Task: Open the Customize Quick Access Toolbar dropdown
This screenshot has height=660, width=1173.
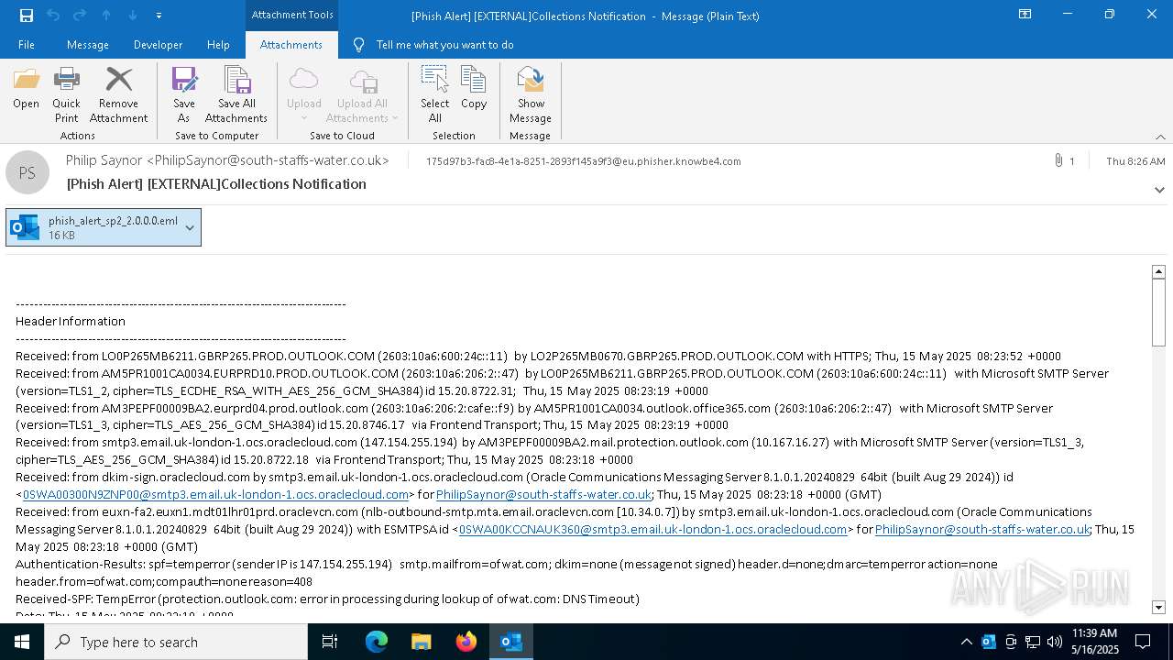Action: click(159, 16)
